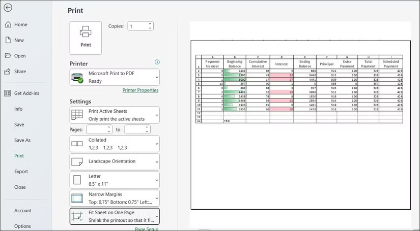420x231 pixels.
Task: Select Save in the sidebar
Action: coord(19,124)
